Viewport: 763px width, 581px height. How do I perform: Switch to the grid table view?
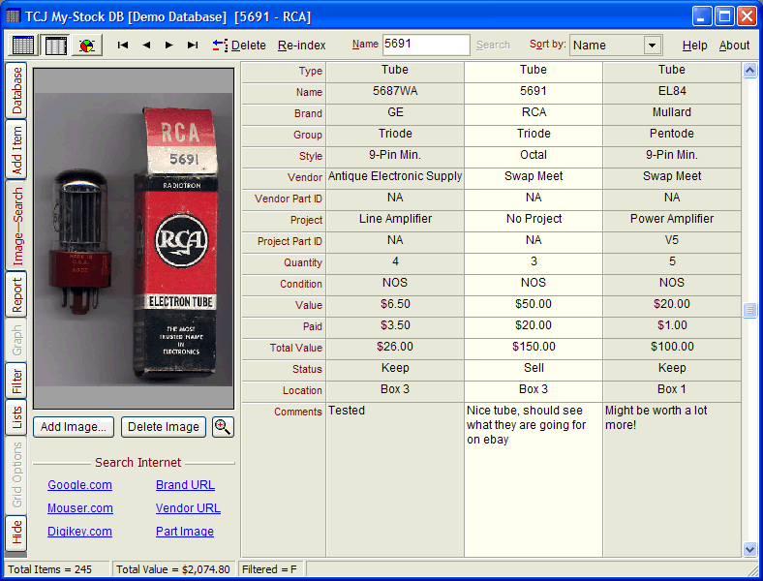pos(23,46)
